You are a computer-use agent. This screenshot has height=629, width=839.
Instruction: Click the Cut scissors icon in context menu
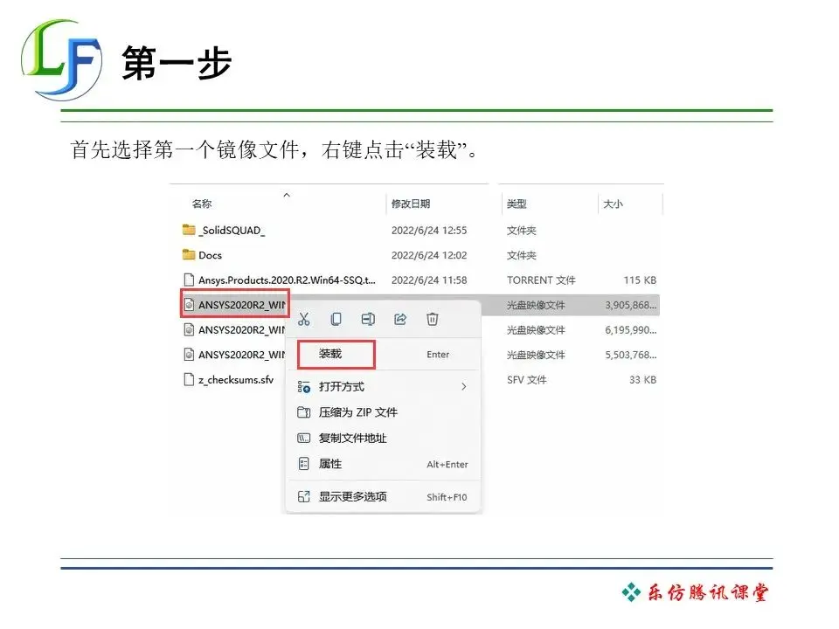pyautogui.click(x=304, y=320)
